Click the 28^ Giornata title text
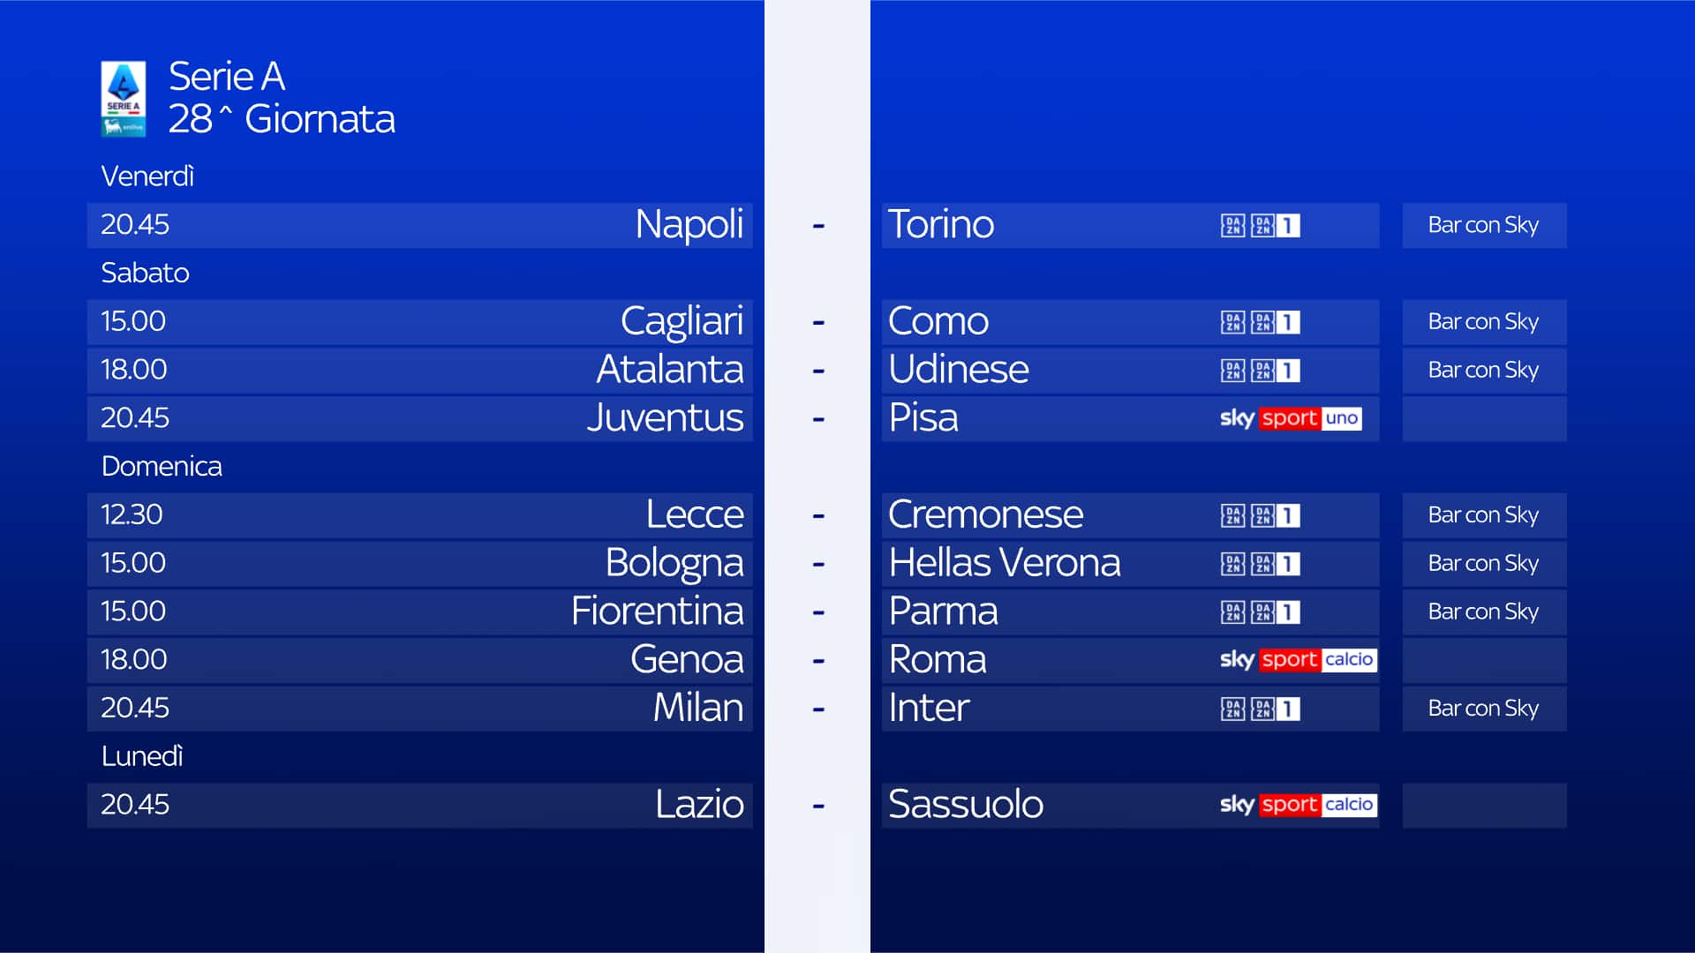 click(x=282, y=119)
